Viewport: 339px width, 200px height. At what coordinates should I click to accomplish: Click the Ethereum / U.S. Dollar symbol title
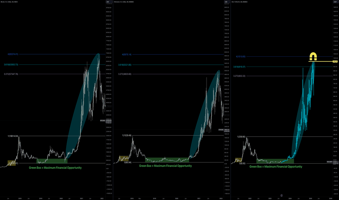click(124, 2)
